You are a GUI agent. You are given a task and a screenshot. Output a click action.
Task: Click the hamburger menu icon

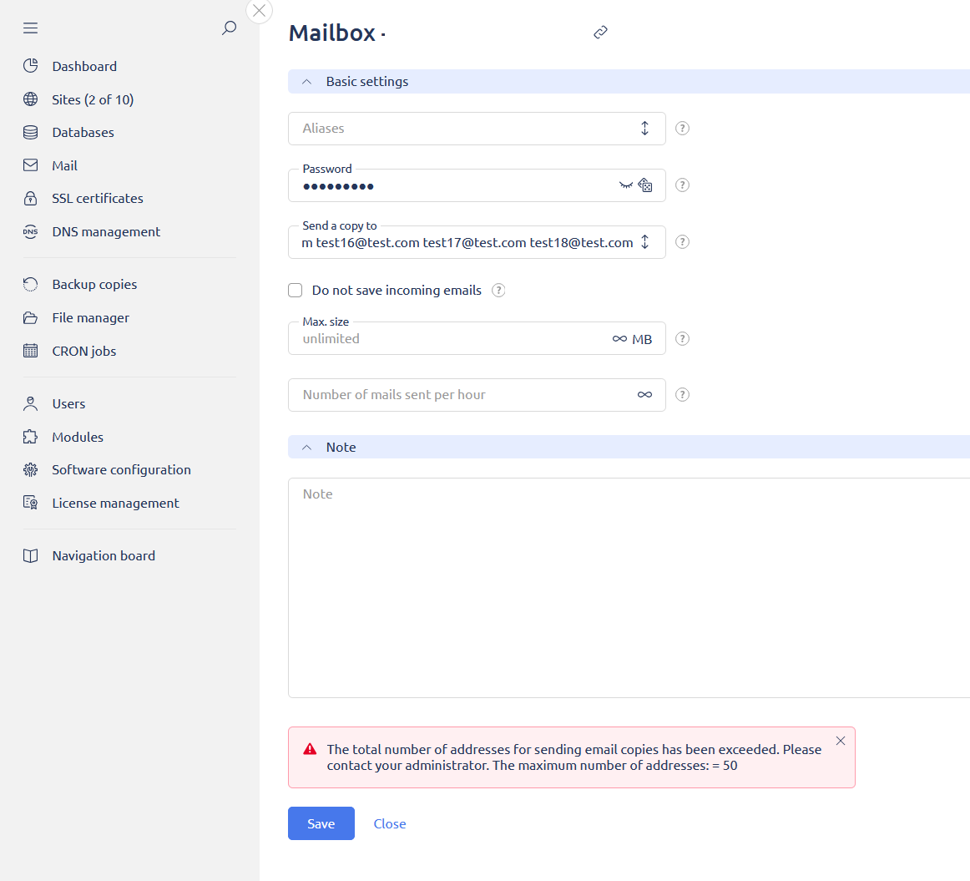click(x=31, y=28)
